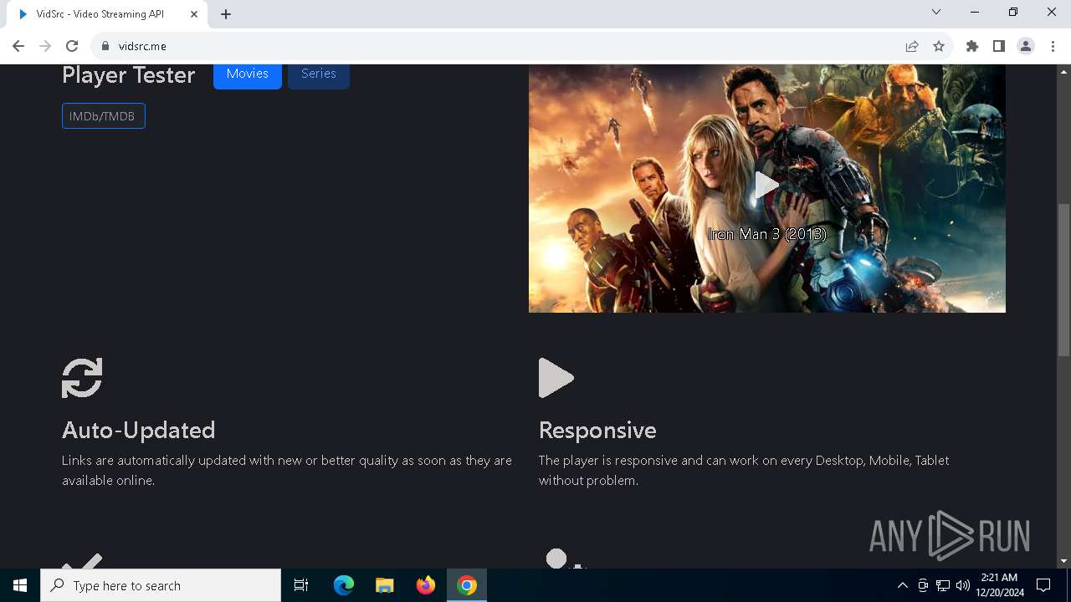Close the VidSrc tab
This screenshot has height=602, width=1071.
tap(194, 14)
